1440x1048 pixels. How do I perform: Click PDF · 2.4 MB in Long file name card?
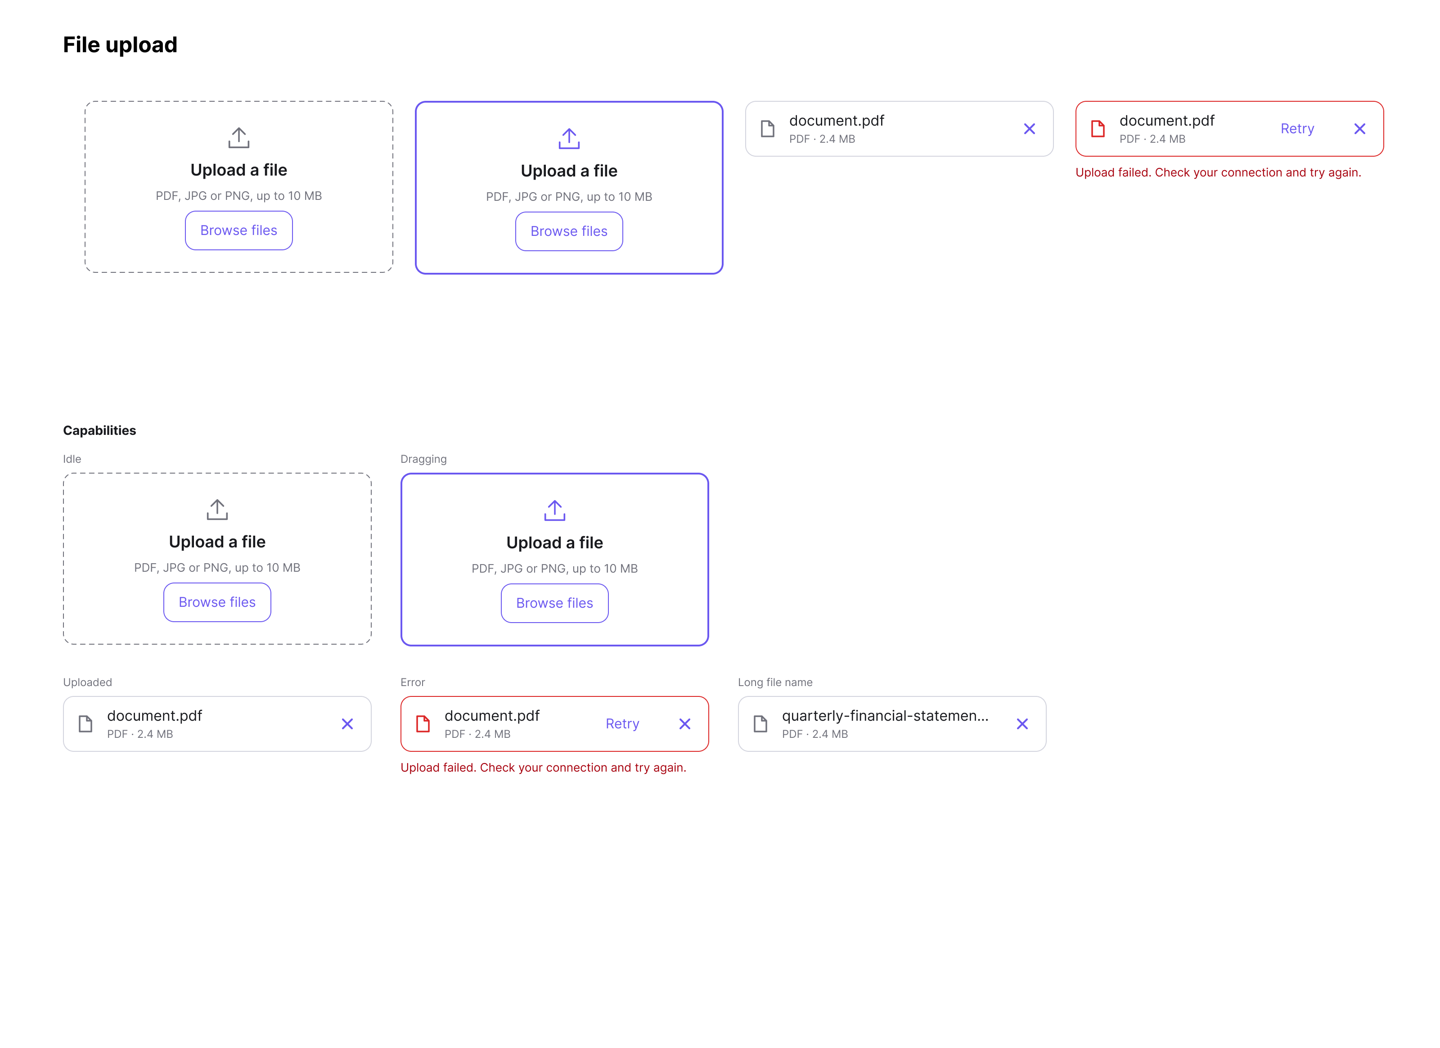(x=814, y=734)
